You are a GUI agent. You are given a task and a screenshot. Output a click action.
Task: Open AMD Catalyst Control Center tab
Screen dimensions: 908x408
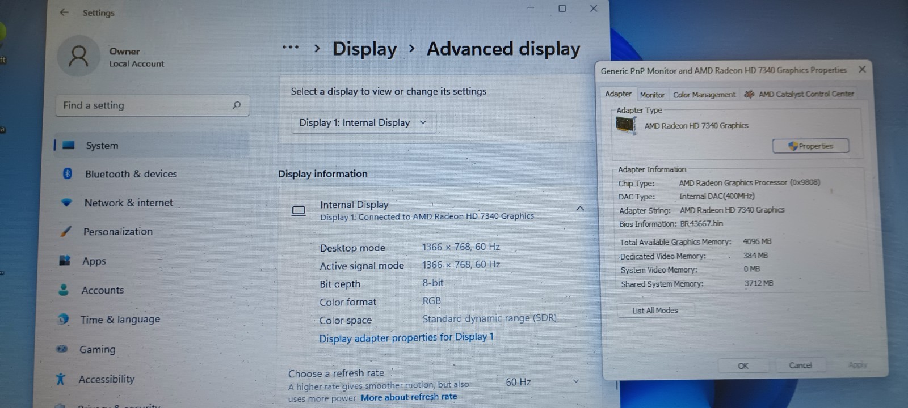[799, 94]
